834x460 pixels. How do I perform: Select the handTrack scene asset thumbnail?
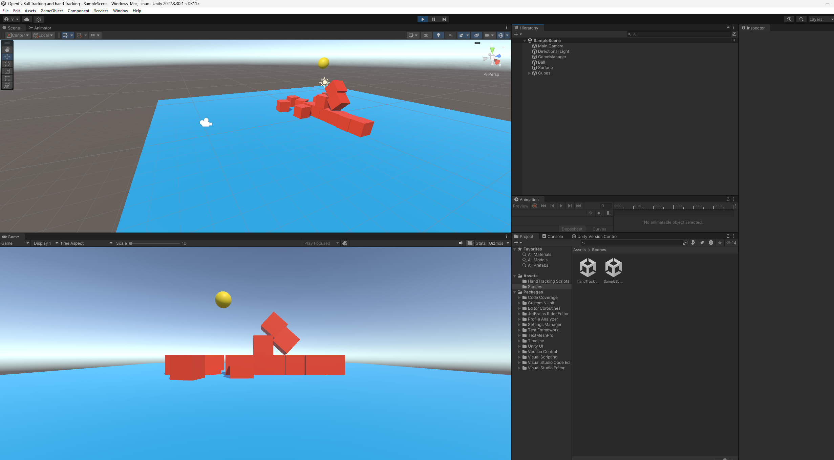tap(587, 268)
